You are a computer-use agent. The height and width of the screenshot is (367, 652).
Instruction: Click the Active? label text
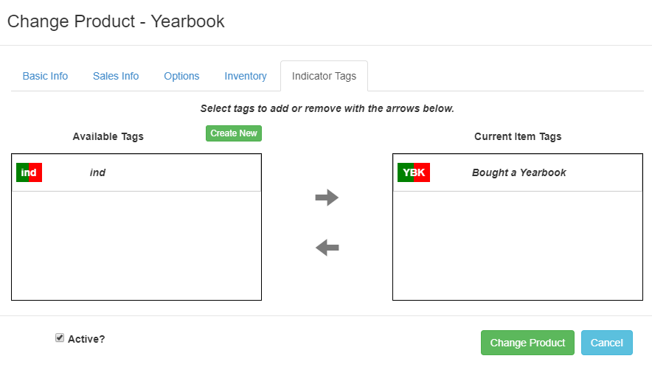(86, 339)
